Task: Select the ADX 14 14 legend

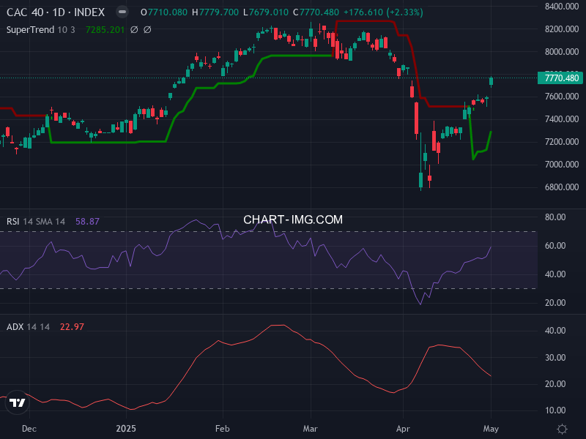Action: tap(28, 326)
